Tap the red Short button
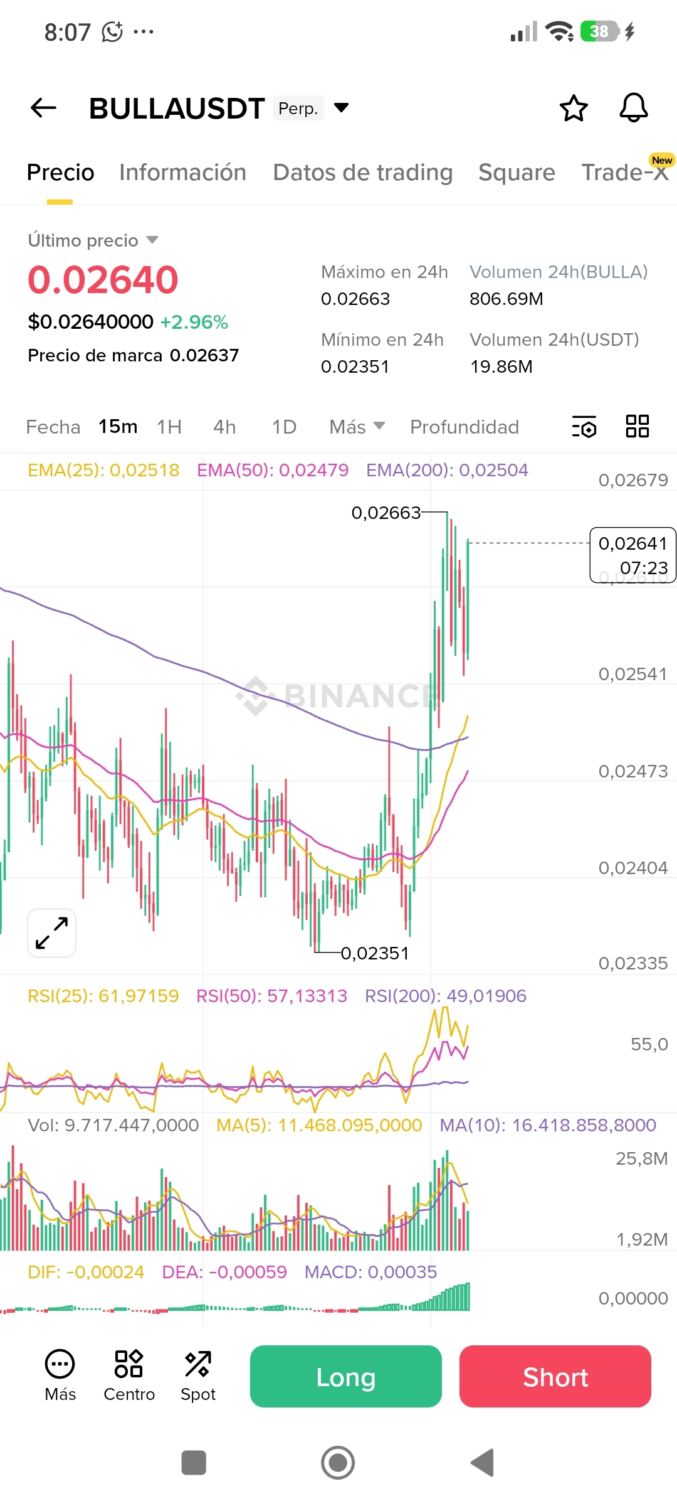Viewport: 677px width, 1506px height. click(555, 1376)
